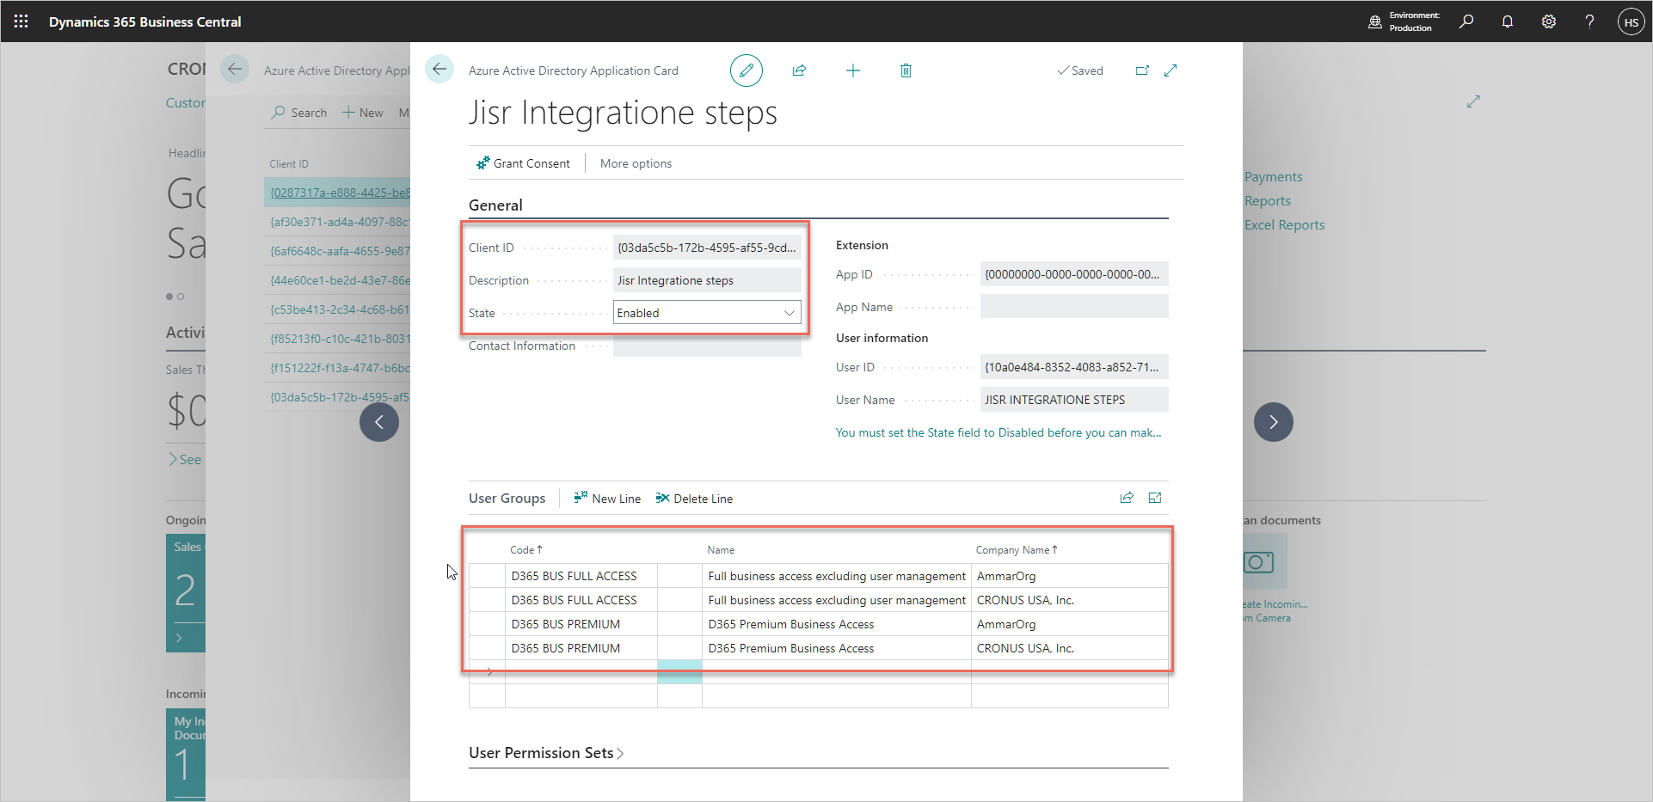Click the plus icon to create new card
1653x802 pixels.
coord(852,70)
